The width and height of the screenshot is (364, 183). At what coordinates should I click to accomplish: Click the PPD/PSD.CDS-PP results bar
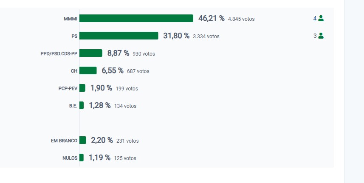pos(91,53)
